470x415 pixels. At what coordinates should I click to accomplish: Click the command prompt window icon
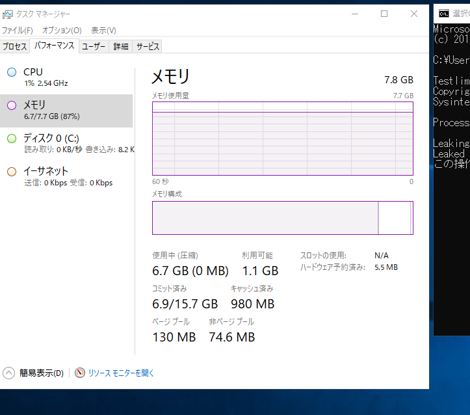444,14
